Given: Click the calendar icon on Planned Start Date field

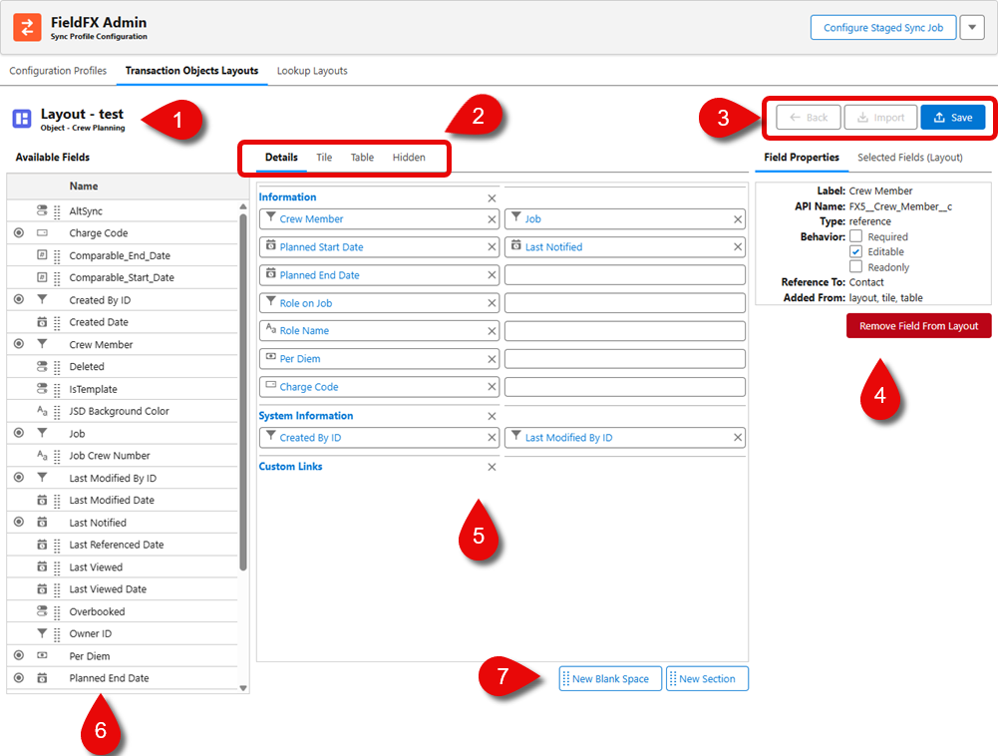Looking at the screenshot, I should [272, 246].
